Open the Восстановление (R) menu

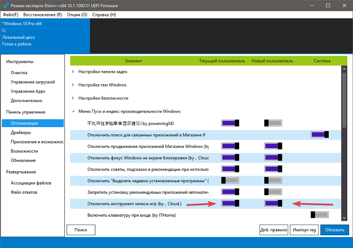click(42, 15)
